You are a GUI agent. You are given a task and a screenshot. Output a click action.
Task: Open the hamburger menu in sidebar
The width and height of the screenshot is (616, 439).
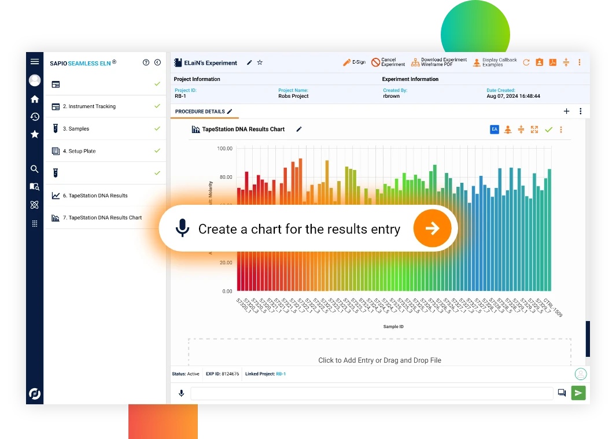click(x=35, y=62)
